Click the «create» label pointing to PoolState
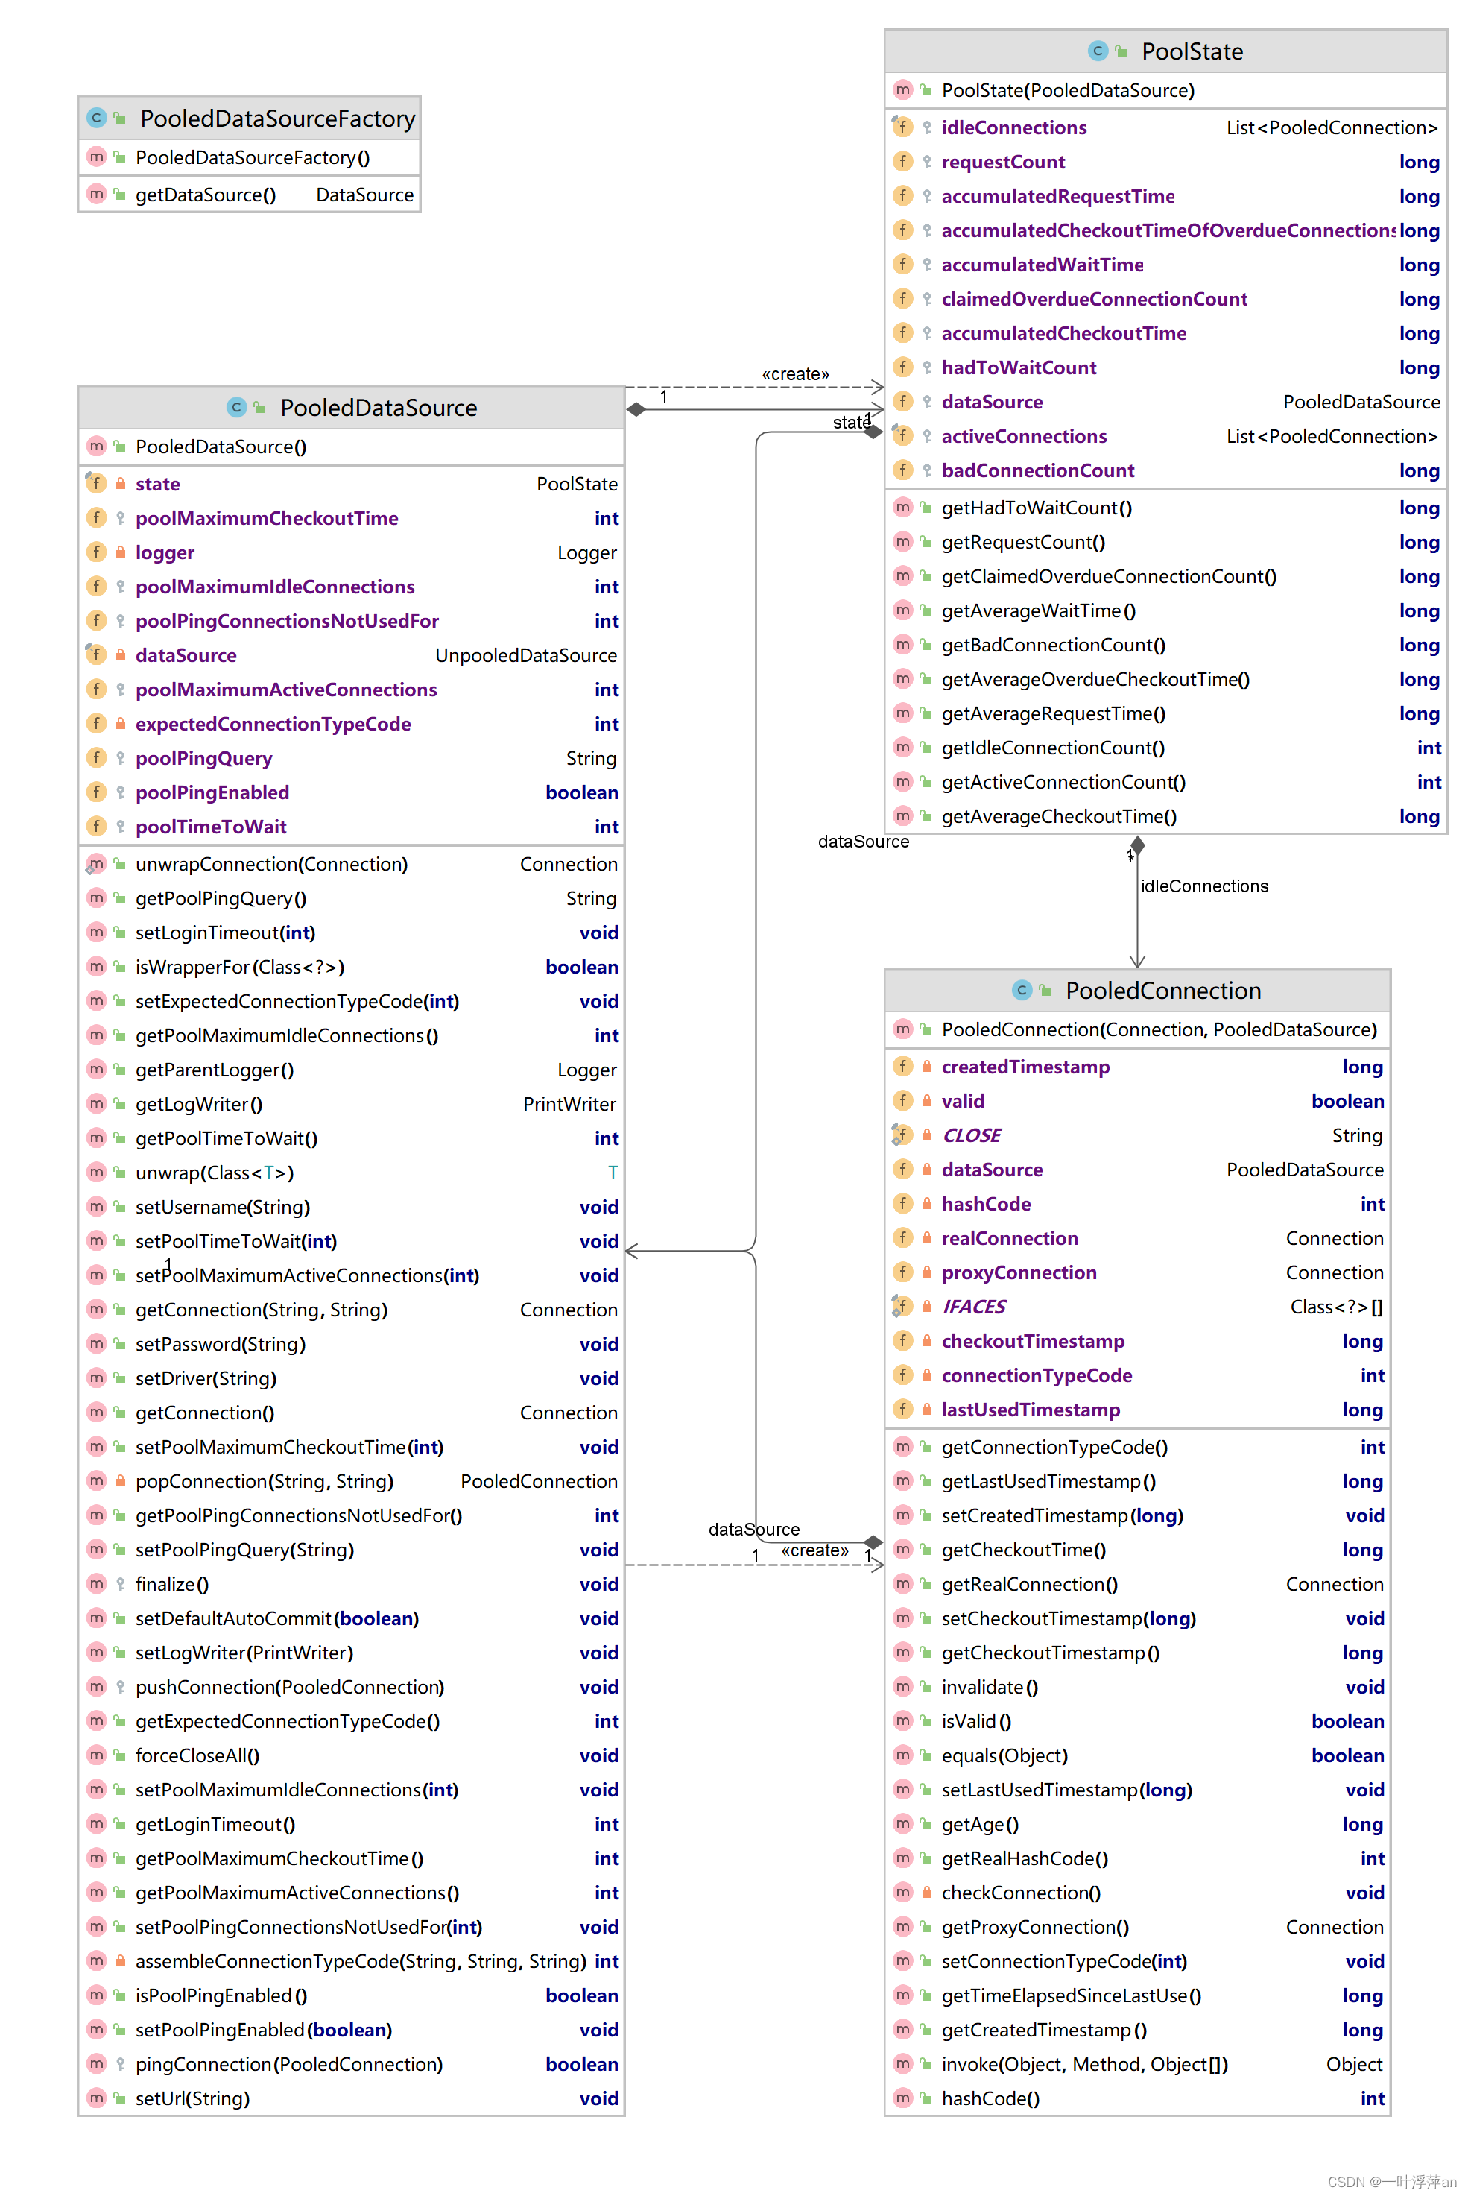This screenshot has height=2196, width=1468. coord(796,373)
